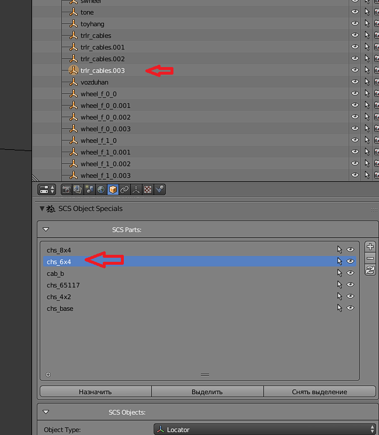Toggle visibility of chs_base part

(350, 308)
